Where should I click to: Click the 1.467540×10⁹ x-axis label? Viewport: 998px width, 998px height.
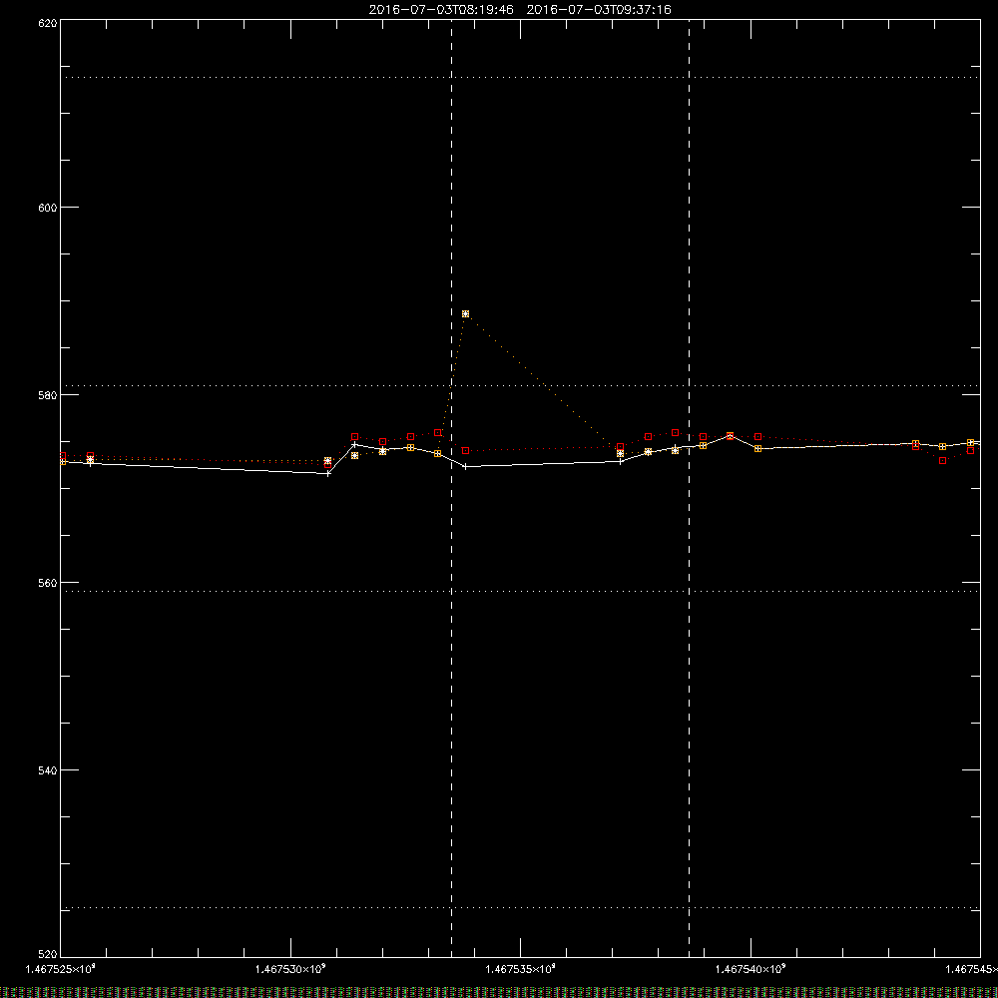tap(750, 969)
